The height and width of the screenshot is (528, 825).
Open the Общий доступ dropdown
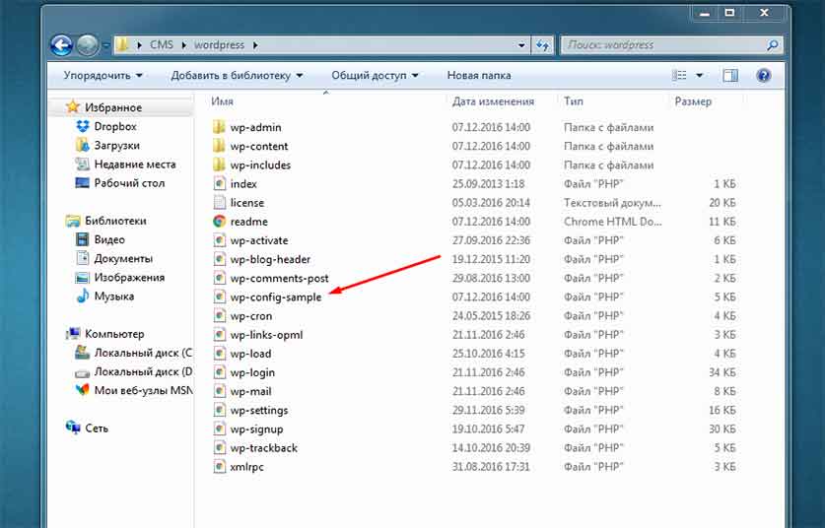tap(375, 75)
